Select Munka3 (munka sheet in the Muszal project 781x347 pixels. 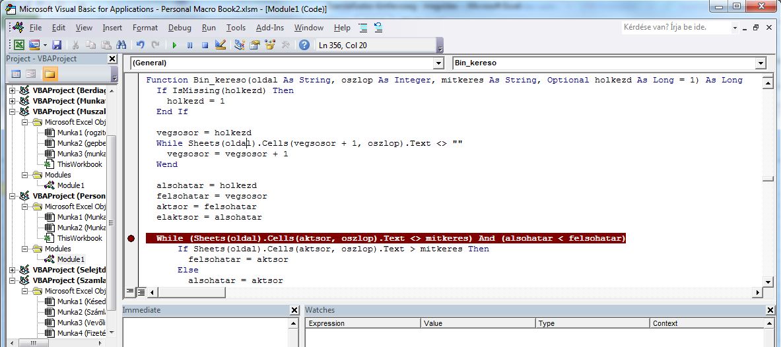tap(81, 154)
